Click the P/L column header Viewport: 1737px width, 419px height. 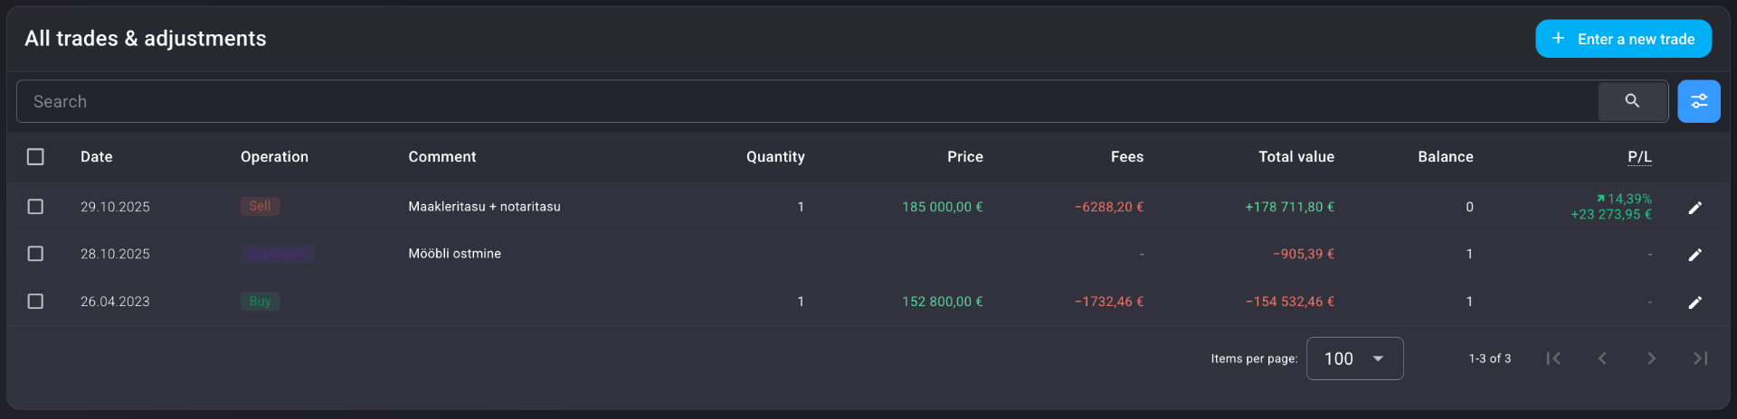coord(1639,157)
